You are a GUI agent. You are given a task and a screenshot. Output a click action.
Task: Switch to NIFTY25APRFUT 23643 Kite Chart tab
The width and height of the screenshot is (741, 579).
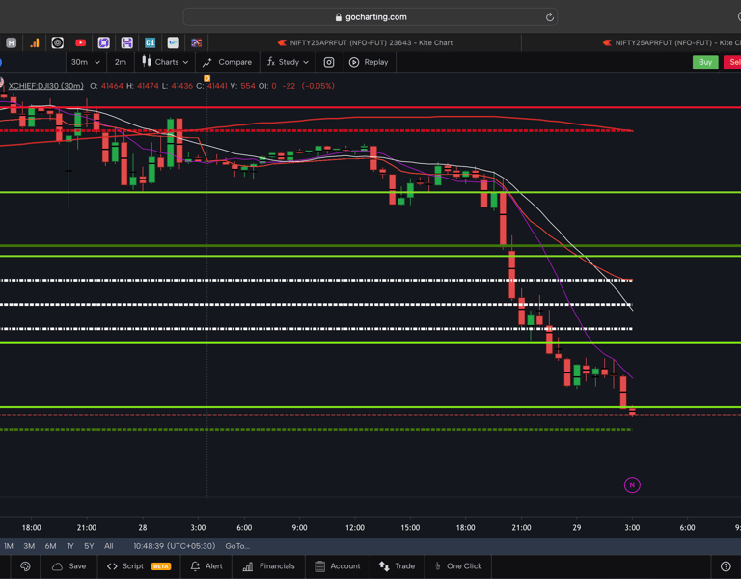point(365,43)
